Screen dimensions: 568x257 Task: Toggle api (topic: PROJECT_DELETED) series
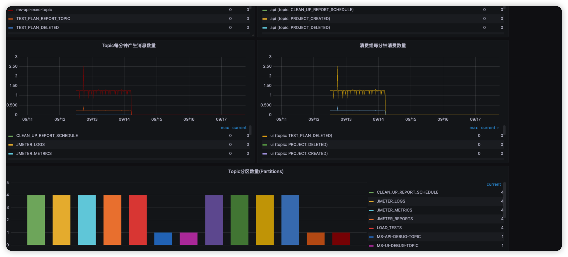300,28
